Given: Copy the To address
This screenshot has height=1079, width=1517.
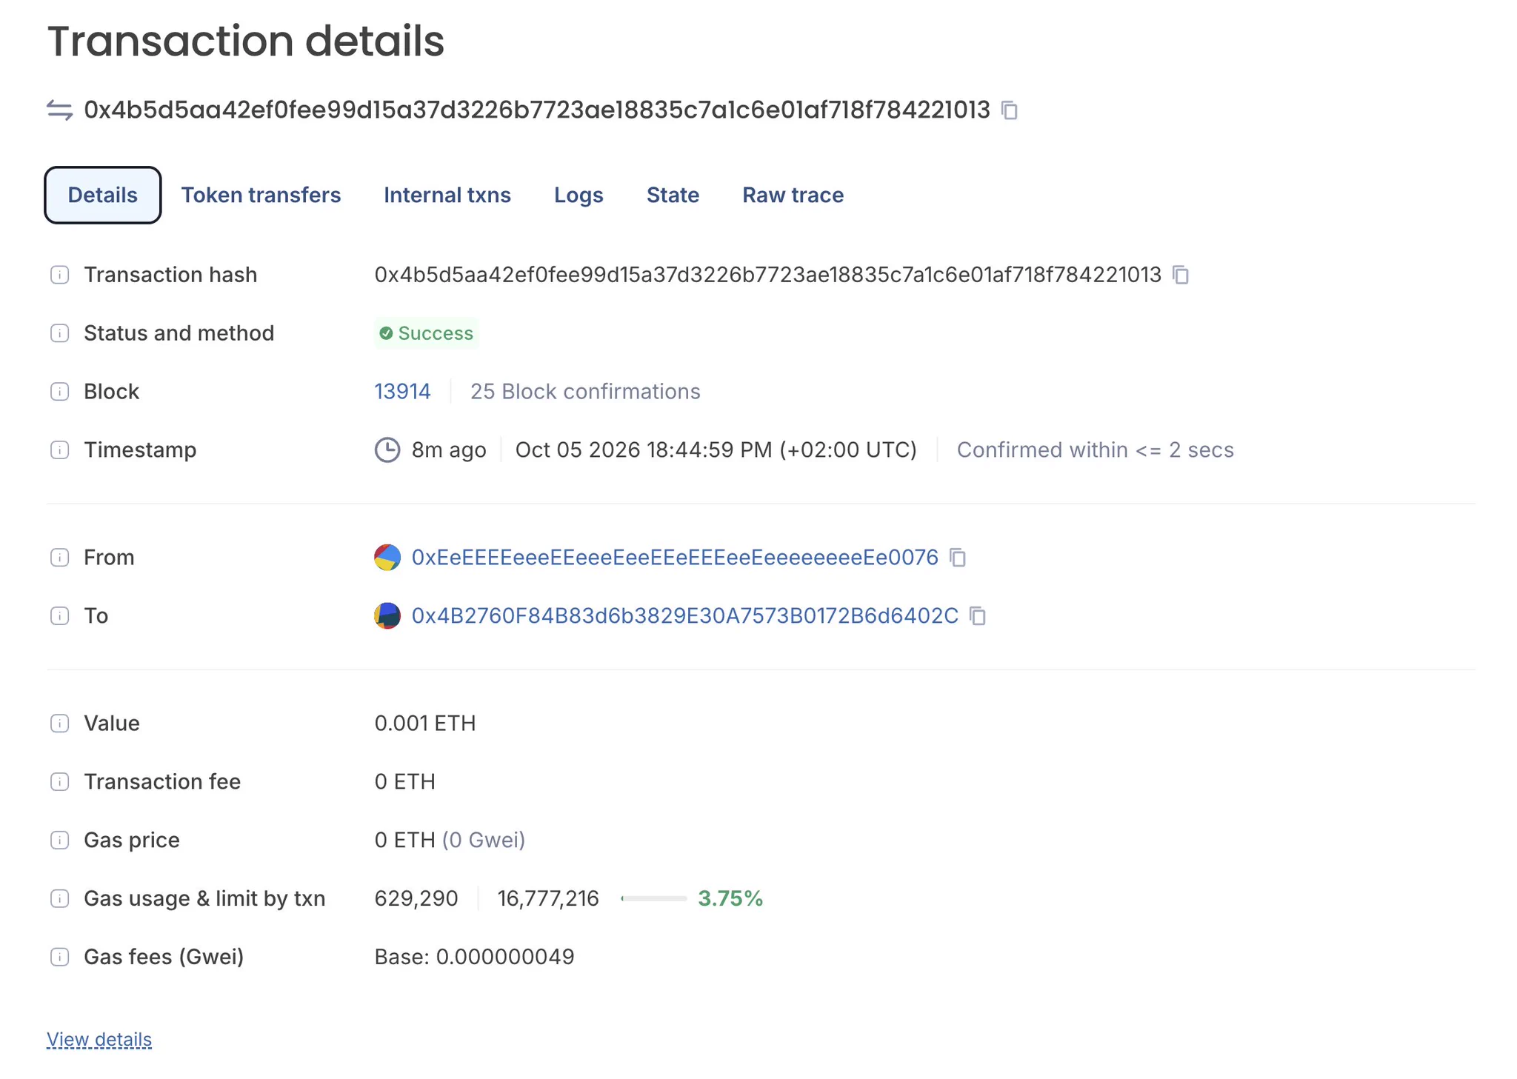Looking at the screenshot, I should pyautogui.click(x=978, y=615).
